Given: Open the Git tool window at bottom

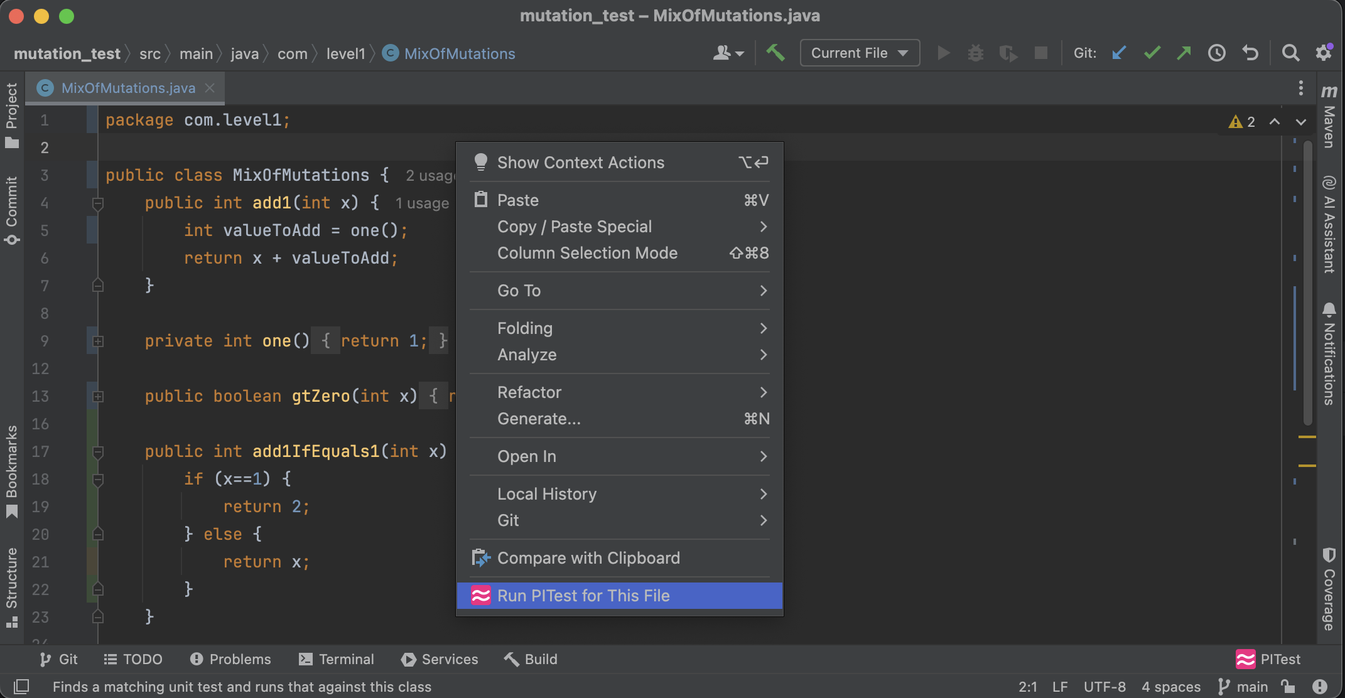Looking at the screenshot, I should [58, 659].
